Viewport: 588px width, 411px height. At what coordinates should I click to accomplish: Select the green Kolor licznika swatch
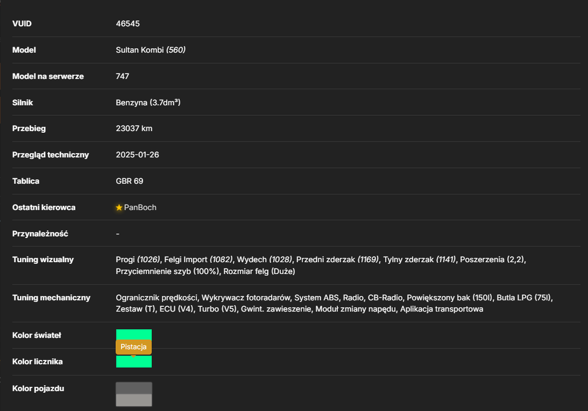point(134,362)
